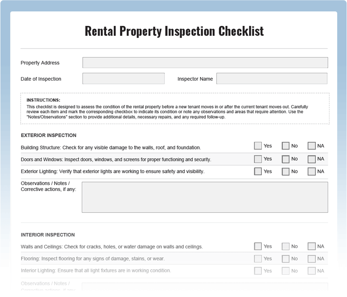Check Yes for Interior Lighting fixtures
The image size is (347, 297).
coord(258,270)
